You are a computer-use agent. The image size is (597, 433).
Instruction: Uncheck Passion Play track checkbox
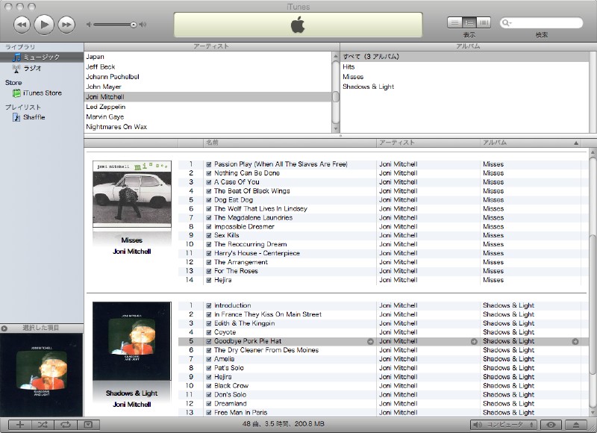pos(209,164)
